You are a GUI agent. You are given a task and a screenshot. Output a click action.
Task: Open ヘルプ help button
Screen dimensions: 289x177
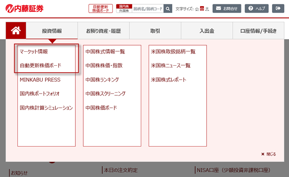coord(256,9)
